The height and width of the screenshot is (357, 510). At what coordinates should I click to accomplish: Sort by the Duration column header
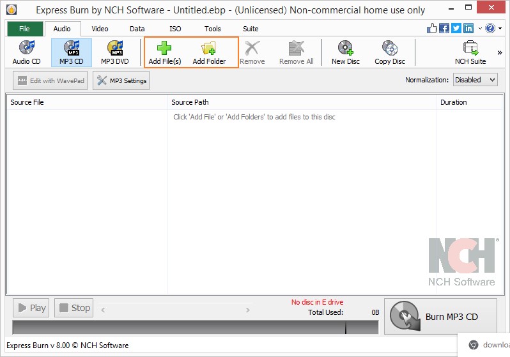[470, 102]
